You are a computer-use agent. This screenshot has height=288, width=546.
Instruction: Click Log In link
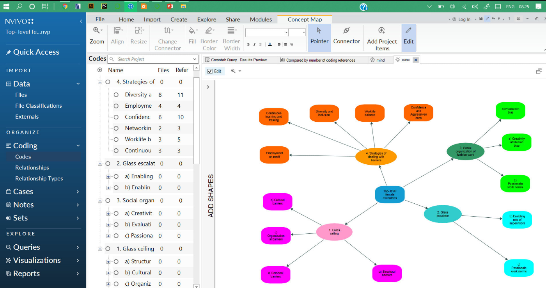(461, 19)
